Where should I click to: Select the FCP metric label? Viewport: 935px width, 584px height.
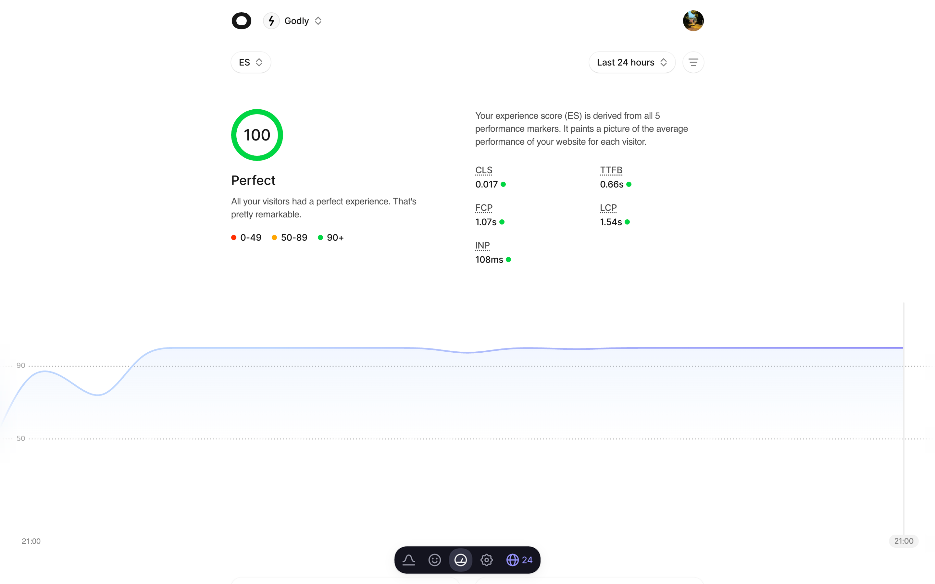pos(484,208)
